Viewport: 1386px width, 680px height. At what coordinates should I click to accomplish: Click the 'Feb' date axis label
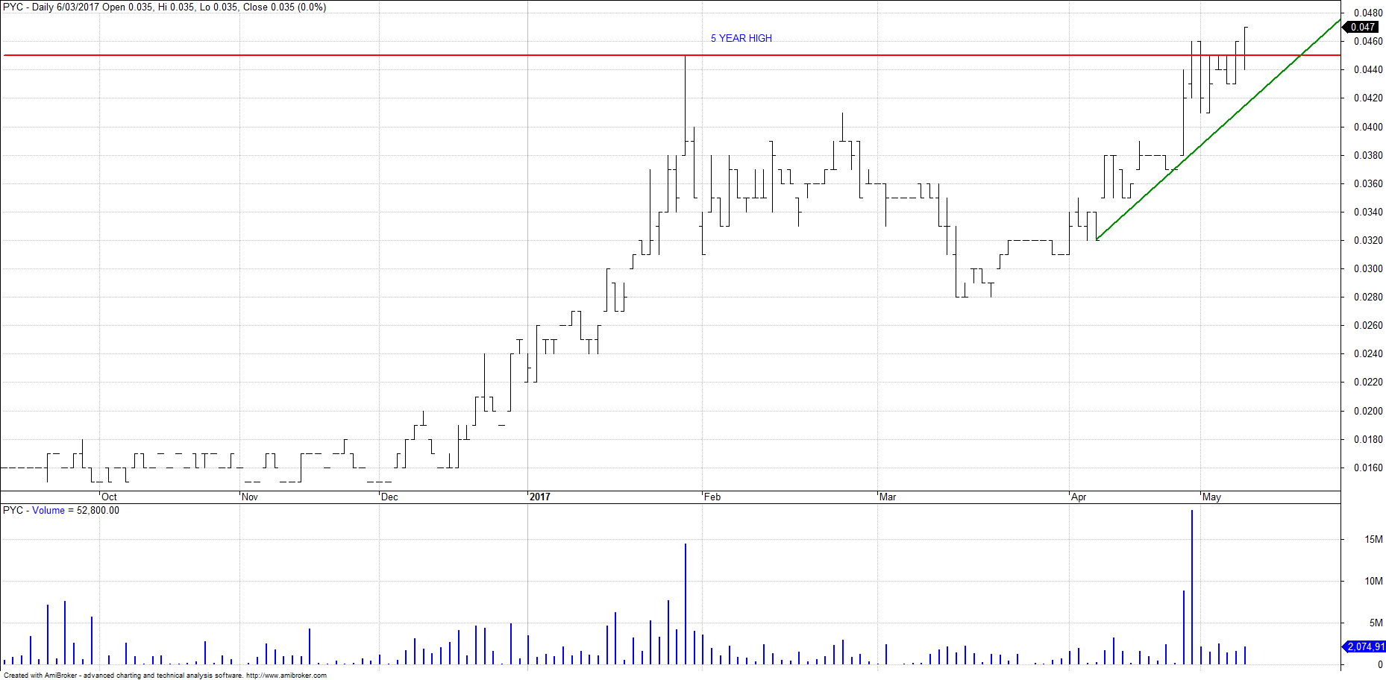[x=712, y=497]
